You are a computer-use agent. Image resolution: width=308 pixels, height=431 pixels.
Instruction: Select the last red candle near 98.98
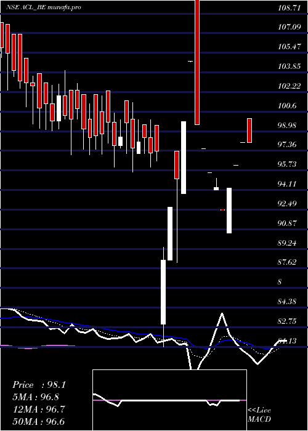pyautogui.click(x=249, y=131)
